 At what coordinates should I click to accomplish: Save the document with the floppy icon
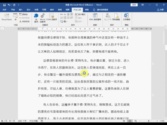coord(4,5)
